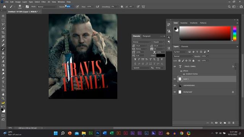Open the Opacity dropdown in options bar
This screenshot has width=244, height=137.
coord(73,7)
